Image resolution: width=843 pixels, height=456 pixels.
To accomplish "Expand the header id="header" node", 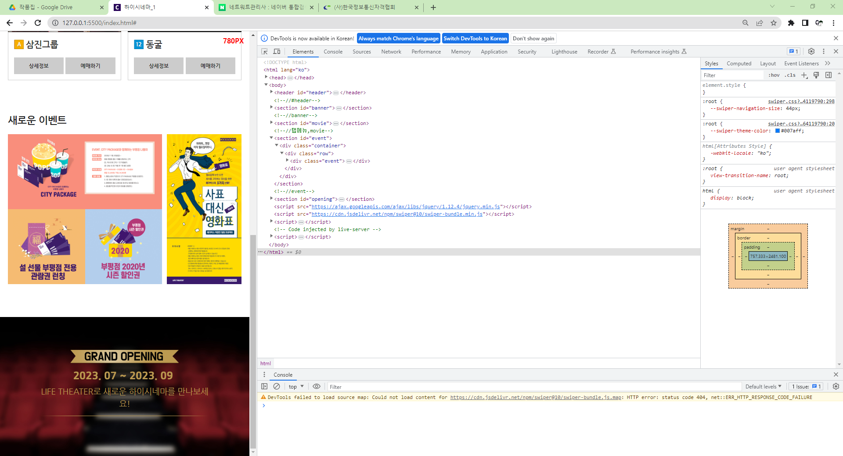I will pyautogui.click(x=271, y=92).
